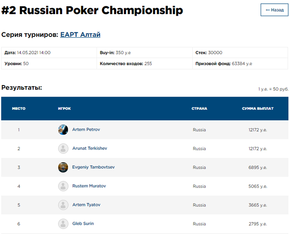Screen dimensions: 290x234
Task: Open Rustem Muratov's player profile
Action: pyautogui.click(x=89, y=186)
